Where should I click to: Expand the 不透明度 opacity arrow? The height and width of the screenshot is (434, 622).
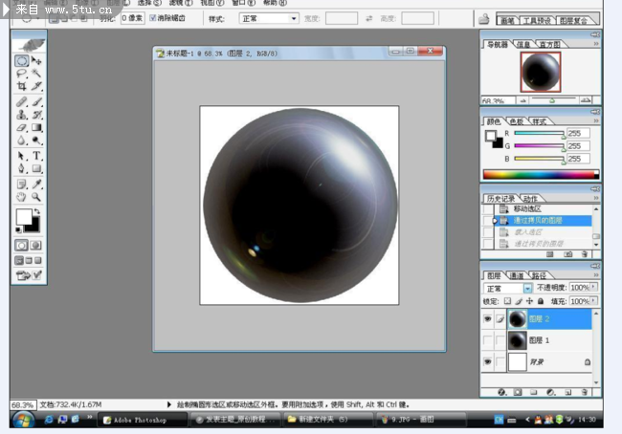click(593, 288)
